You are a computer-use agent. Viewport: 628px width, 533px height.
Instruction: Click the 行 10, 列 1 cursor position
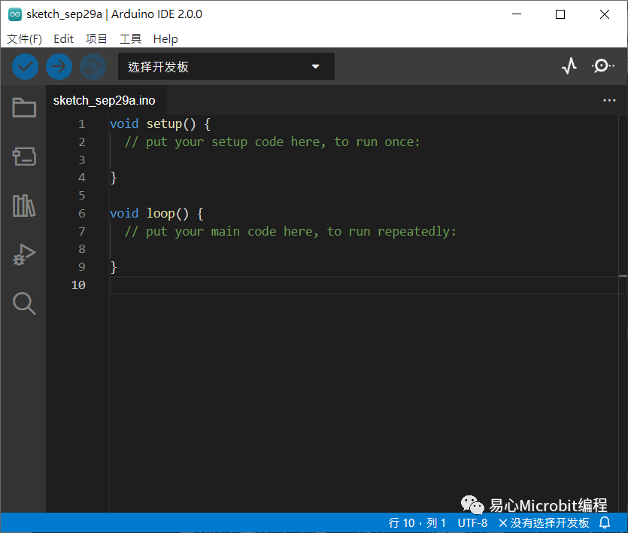tap(417, 522)
